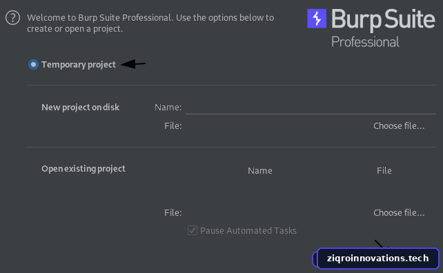The image size is (443, 273).
Task: Click the Burp Suite lightning bolt logo
Action: [x=317, y=19]
